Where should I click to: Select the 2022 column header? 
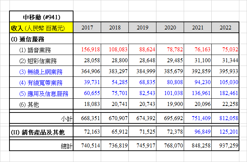(x=225, y=28)
